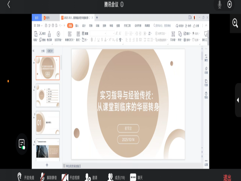This screenshot has height=181, width=241.
Task: Select slide 3 thumbnail showing 01
Action: pos(48,123)
